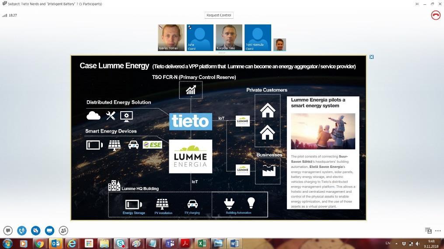Mute the microphone call button
444x249 pixels.
pos(22,231)
